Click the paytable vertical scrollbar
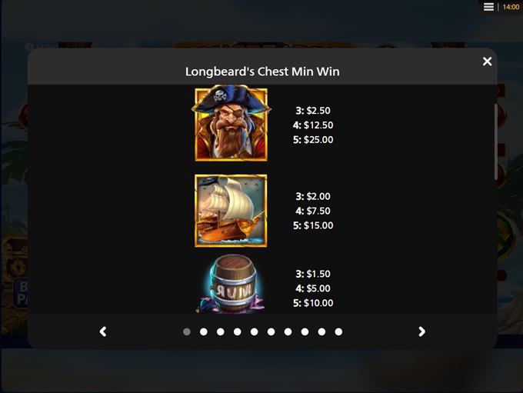 [495, 142]
